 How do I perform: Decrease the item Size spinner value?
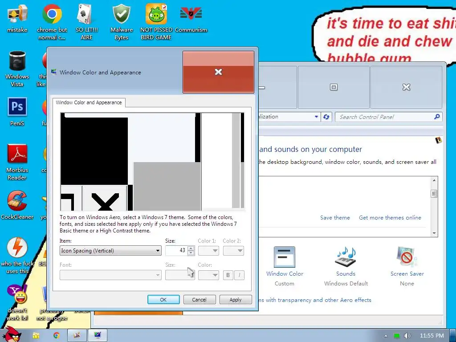[191, 253]
